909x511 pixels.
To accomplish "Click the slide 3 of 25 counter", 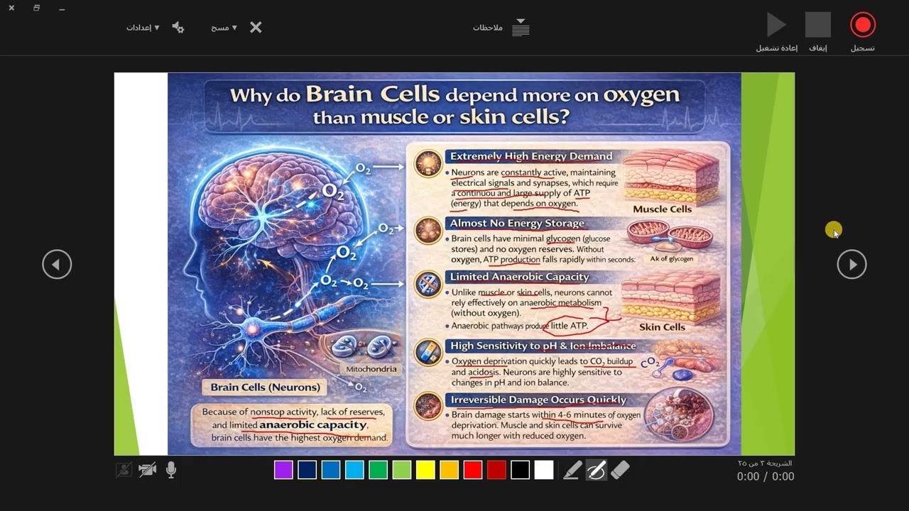I will pyautogui.click(x=765, y=463).
